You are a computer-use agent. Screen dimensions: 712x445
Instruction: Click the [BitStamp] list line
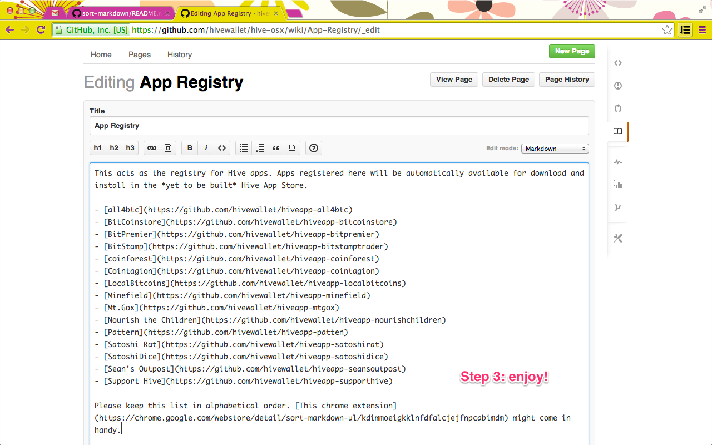coord(241,246)
